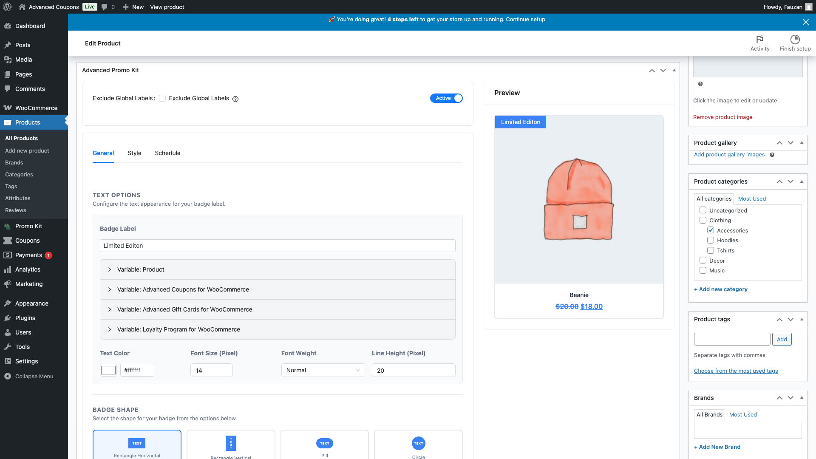Select the Coupons sidebar icon
This screenshot has height=459, width=816.
tap(8, 241)
